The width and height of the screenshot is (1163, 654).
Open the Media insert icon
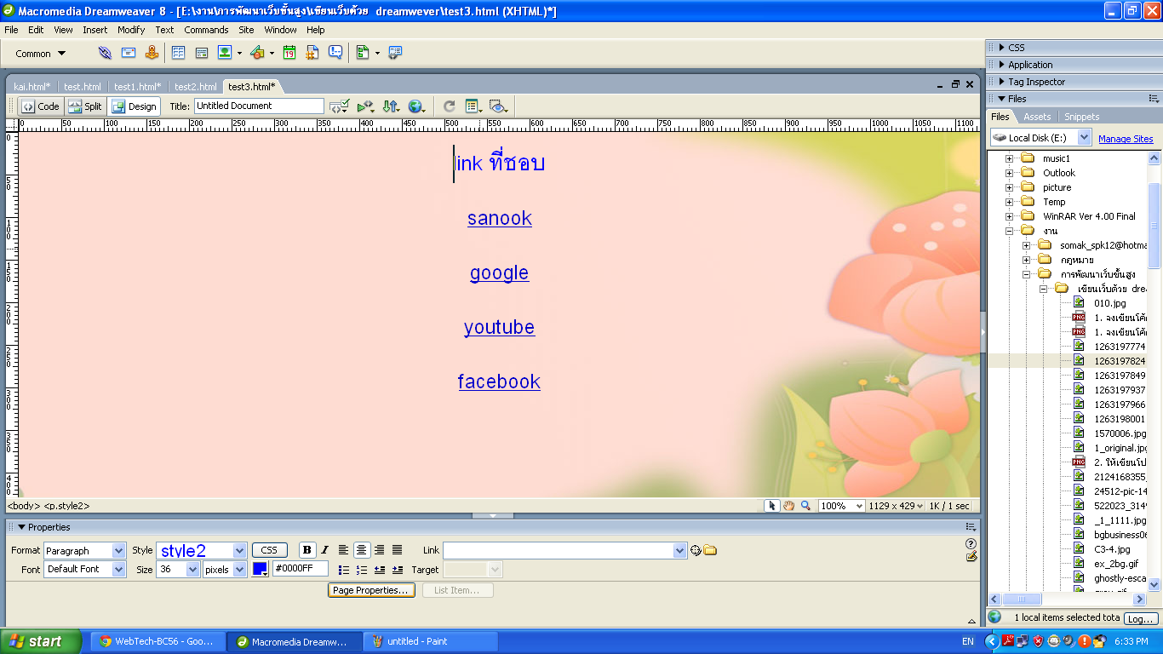click(x=257, y=53)
